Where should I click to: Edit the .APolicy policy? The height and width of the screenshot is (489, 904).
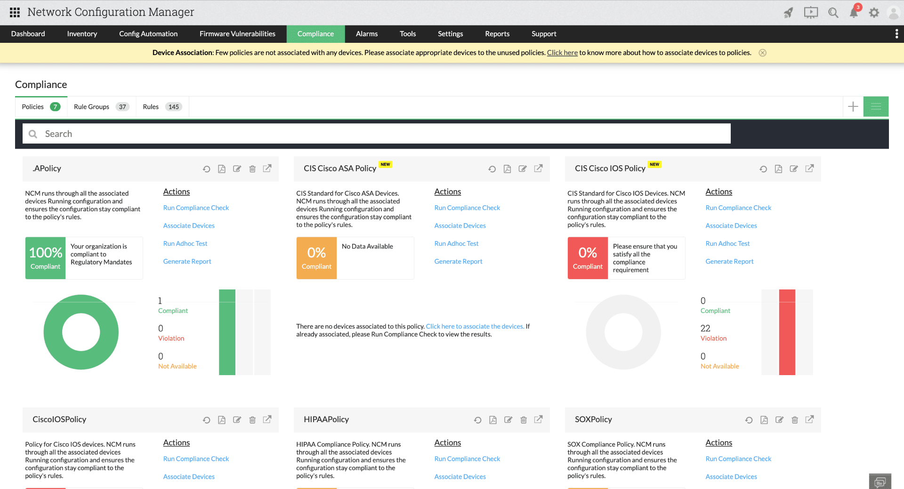click(237, 169)
